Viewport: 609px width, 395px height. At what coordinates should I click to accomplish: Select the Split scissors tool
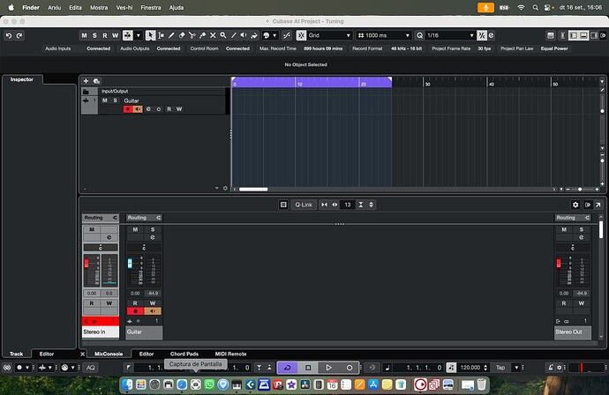(192, 35)
